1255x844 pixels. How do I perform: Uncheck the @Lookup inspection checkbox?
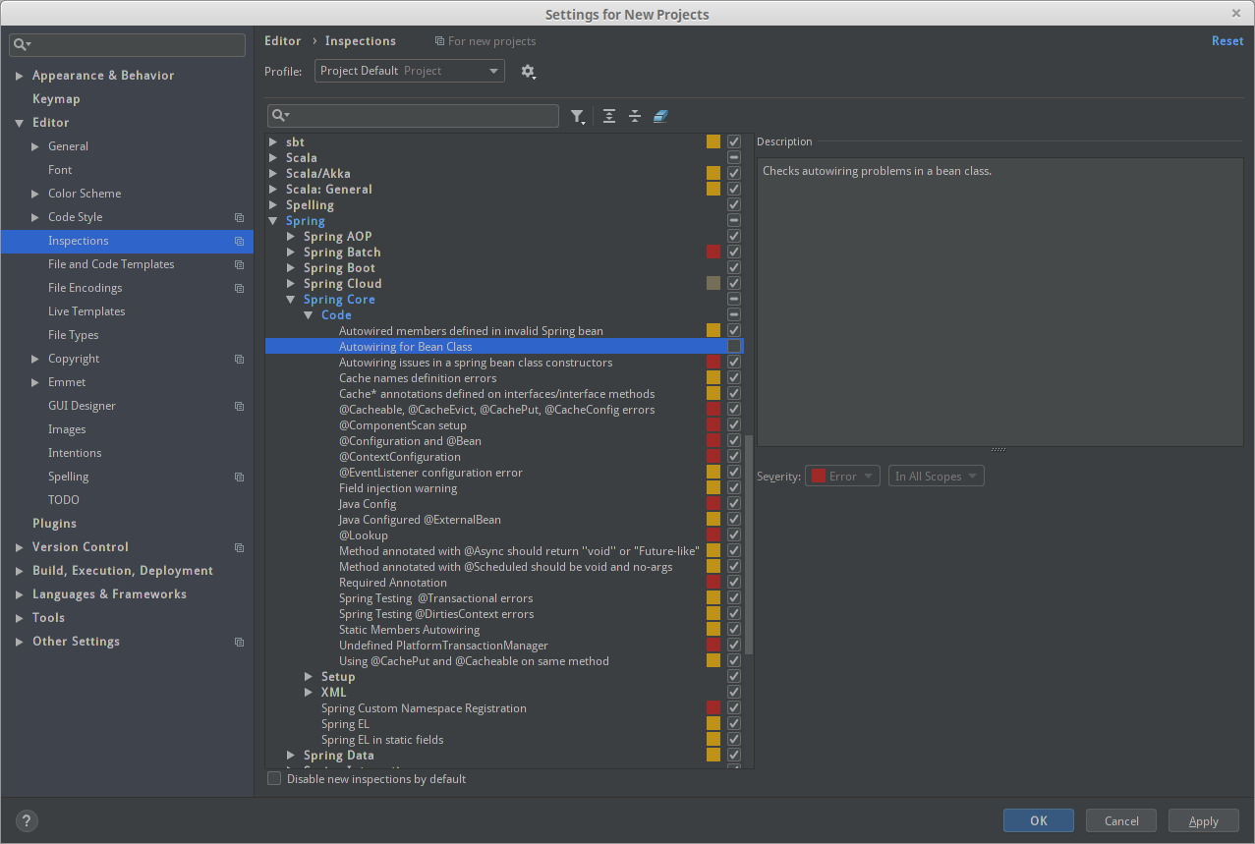click(734, 535)
